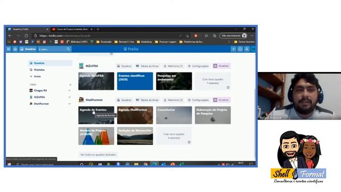Open browser collections icon
341x192 pixels.
(214, 36)
